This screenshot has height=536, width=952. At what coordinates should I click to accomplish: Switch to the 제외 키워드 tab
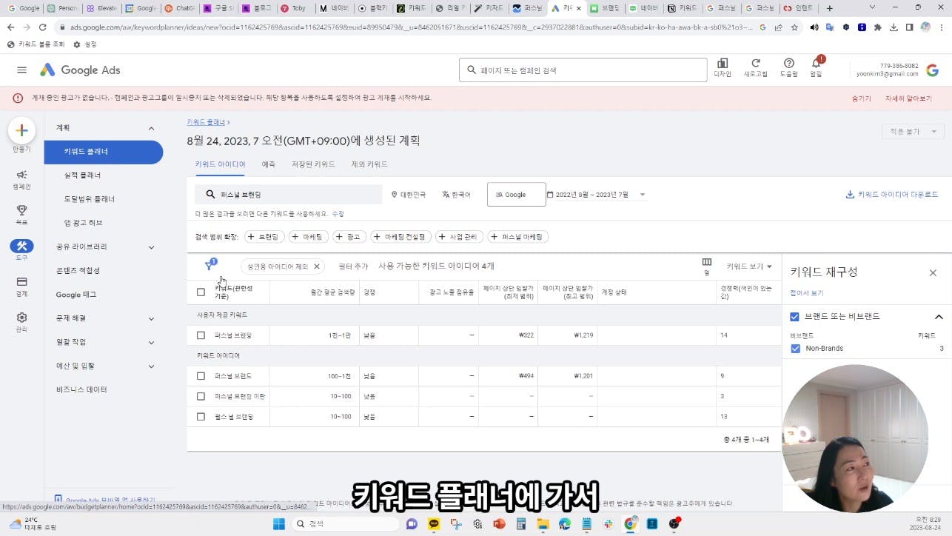coord(369,164)
